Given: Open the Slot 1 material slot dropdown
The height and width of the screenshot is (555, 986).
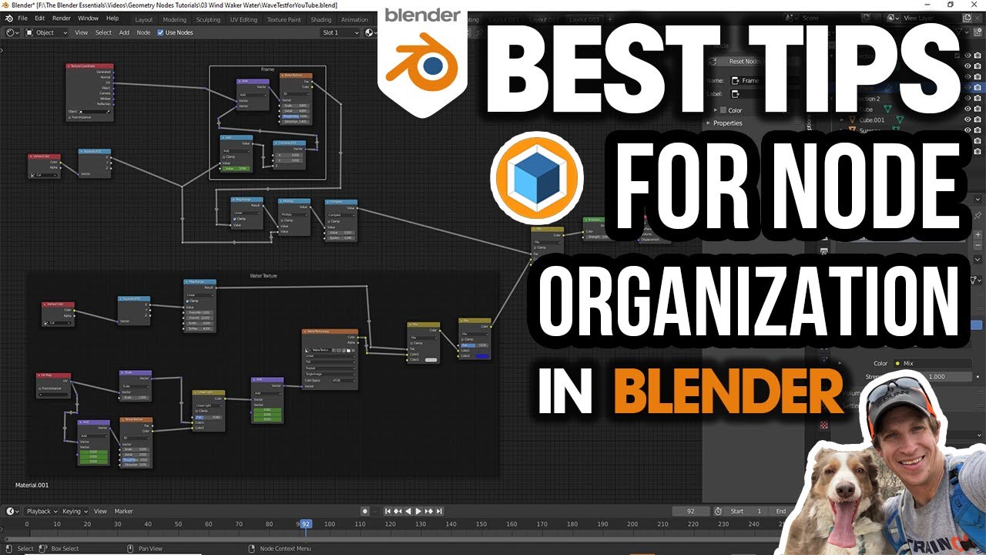Looking at the screenshot, I should coord(340,32).
